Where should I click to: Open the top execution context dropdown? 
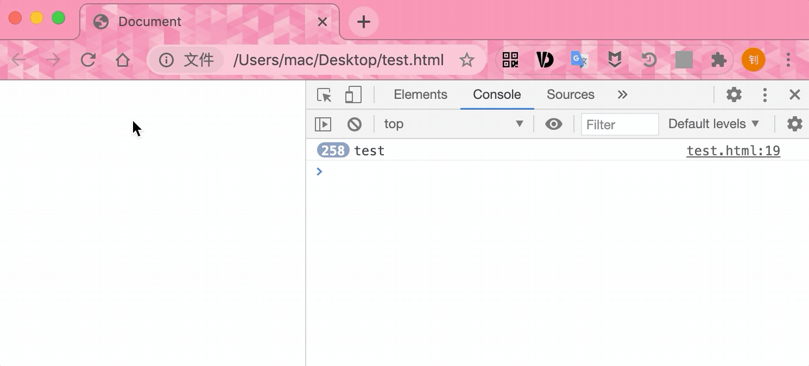point(453,124)
